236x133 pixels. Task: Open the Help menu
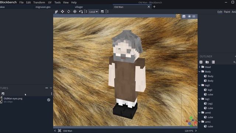click(x=74, y=3)
